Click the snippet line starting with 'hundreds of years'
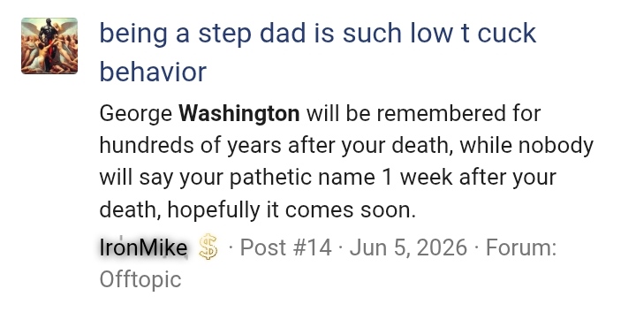This screenshot has width=636, height=327. [x=346, y=146]
